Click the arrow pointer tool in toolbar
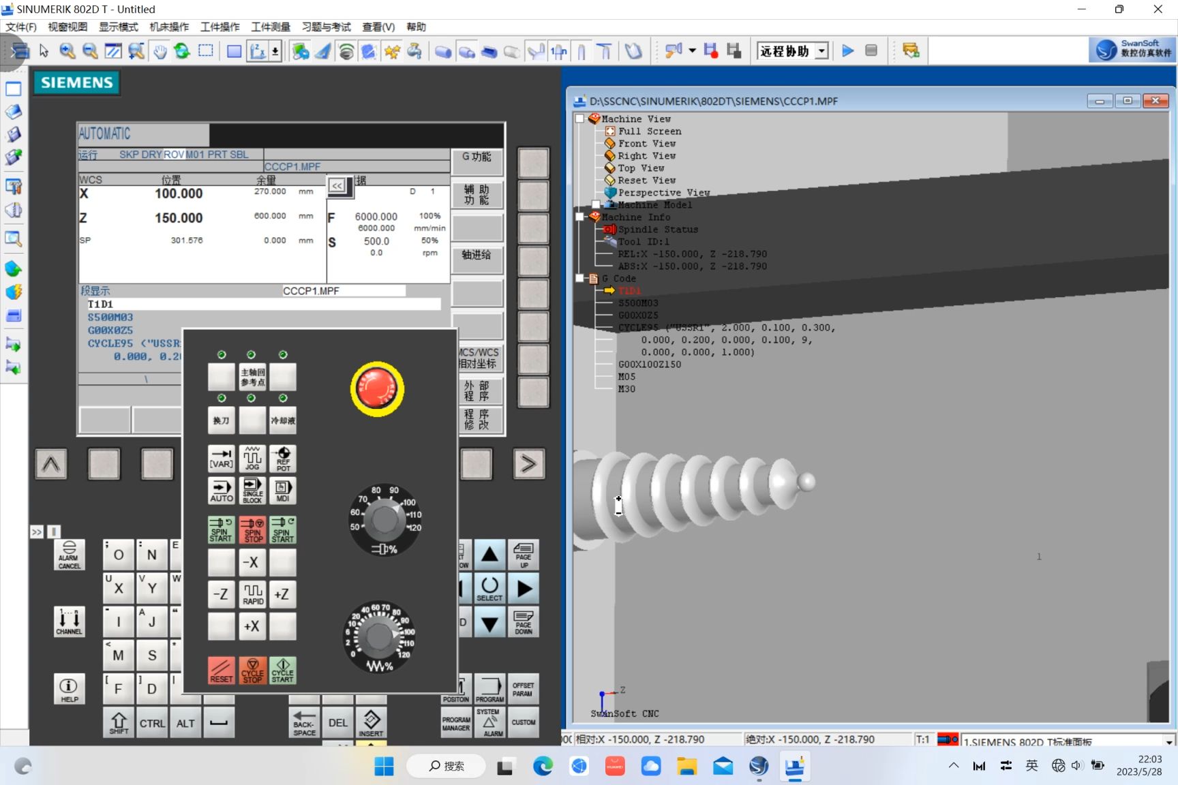Image resolution: width=1178 pixels, height=785 pixels. [44, 50]
